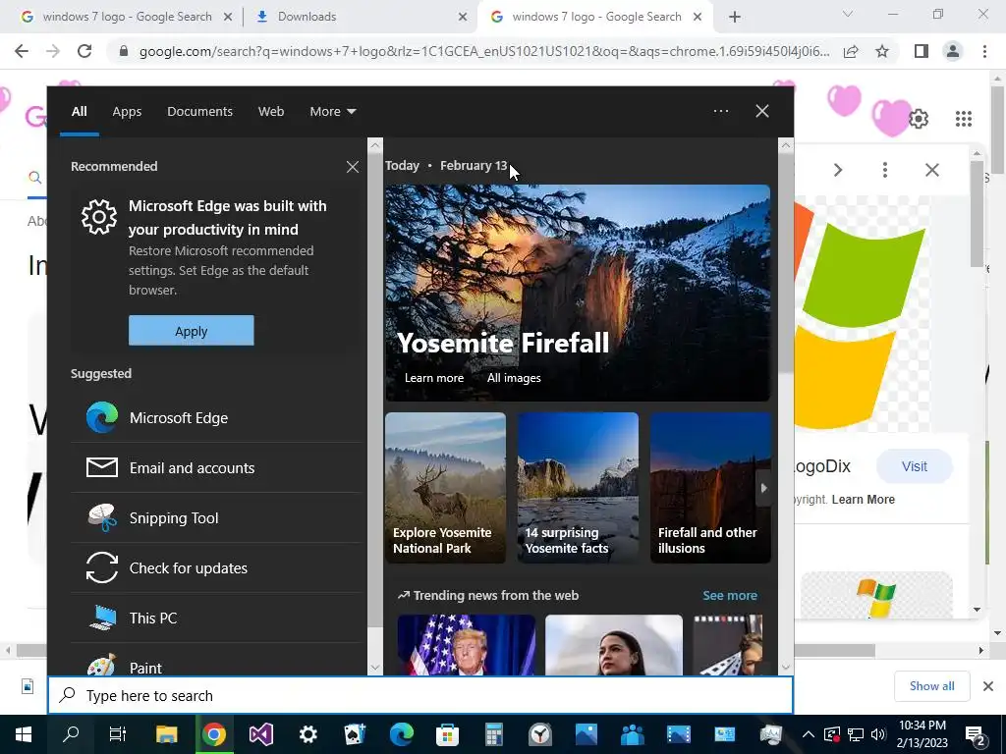Switch to Chrome on the taskbar

(214, 734)
